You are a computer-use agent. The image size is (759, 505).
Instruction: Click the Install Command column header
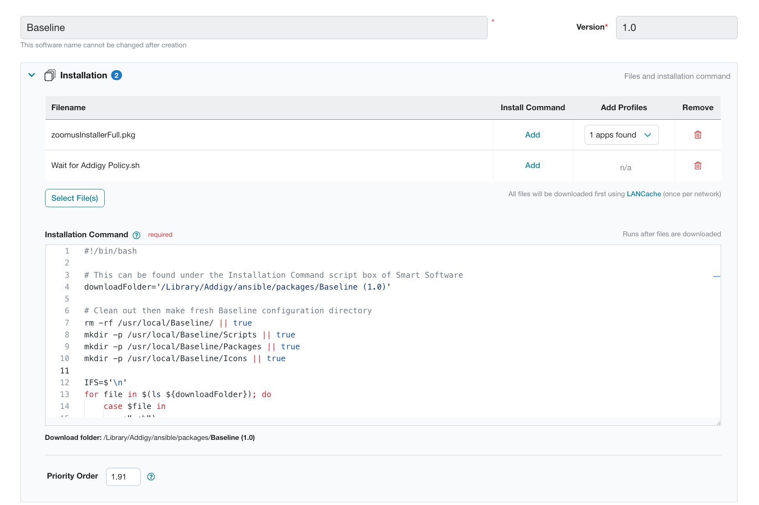pos(533,107)
